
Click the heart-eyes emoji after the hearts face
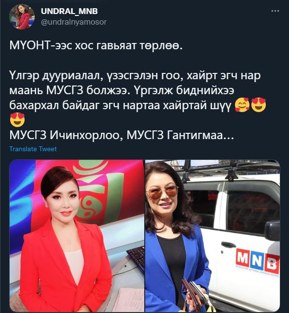[259, 105]
